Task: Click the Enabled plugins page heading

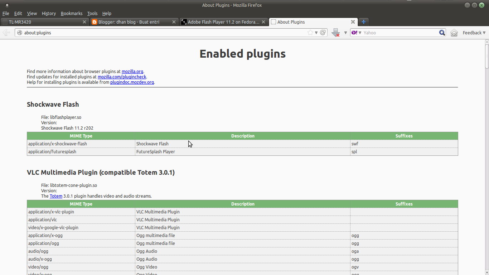Action: [x=242, y=54]
